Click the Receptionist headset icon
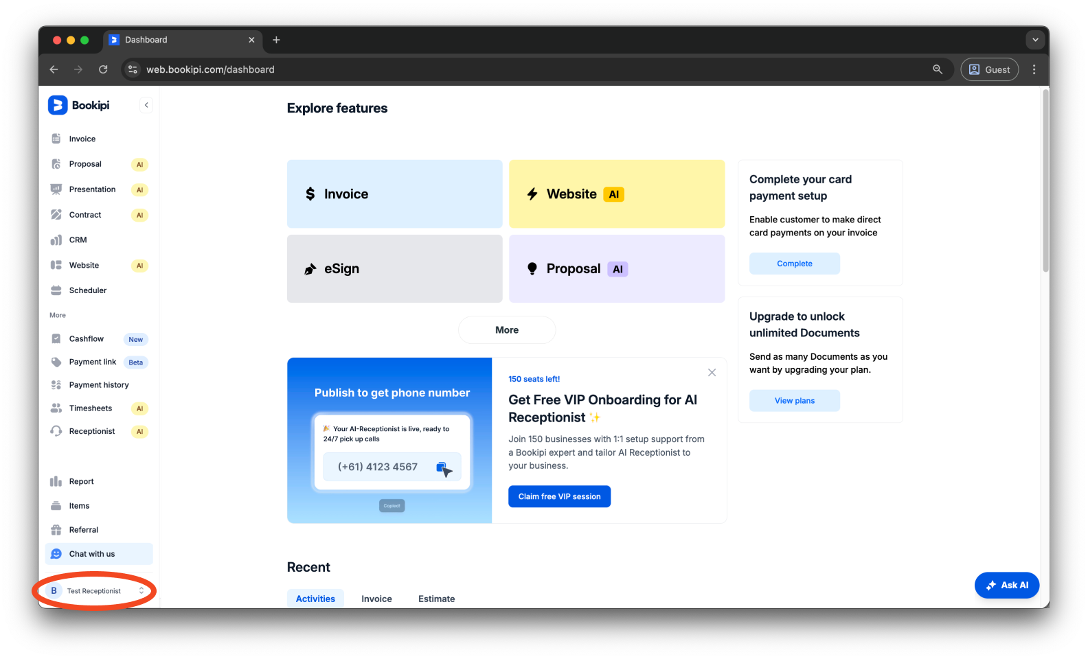Screen dimensions: 1088x659 pos(56,431)
